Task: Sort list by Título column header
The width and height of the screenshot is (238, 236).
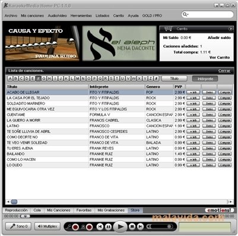Action: pyautogui.click(x=47, y=87)
